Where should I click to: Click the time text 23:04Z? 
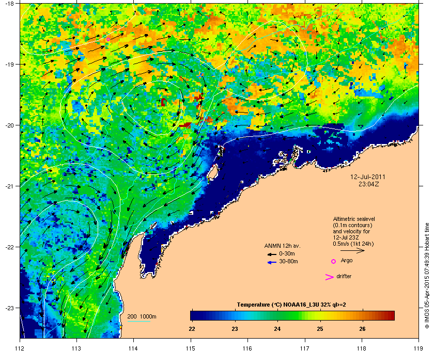point(369,184)
